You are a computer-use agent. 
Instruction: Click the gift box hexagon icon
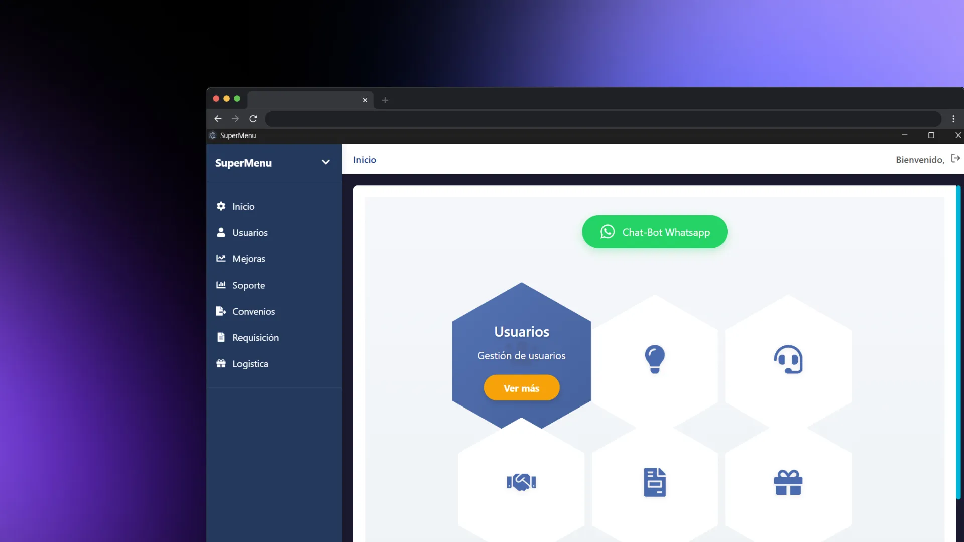[788, 482]
